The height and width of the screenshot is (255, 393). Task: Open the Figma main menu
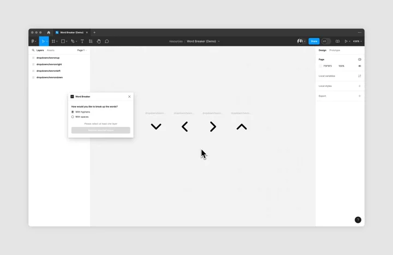(33, 41)
